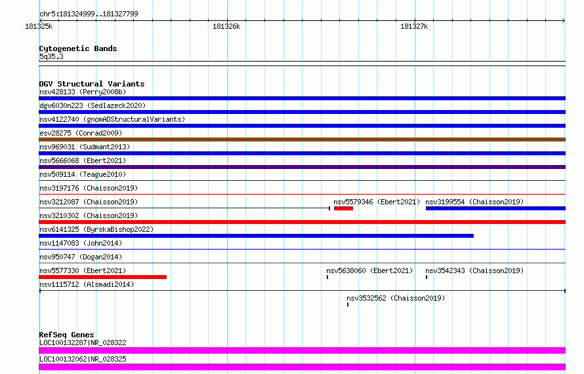Click the LOC100132062|NR_028325 gene label

(x=83, y=359)
